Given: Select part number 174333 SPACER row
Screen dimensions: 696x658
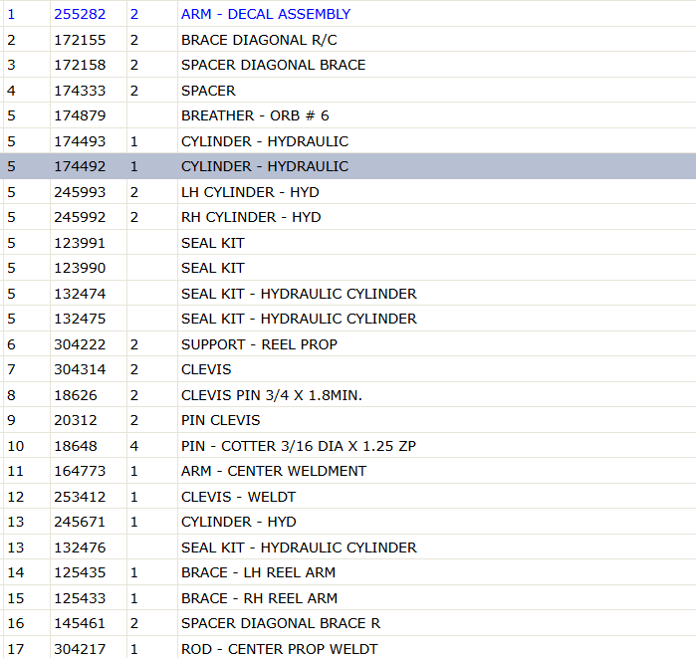Looking at the screenshot, I should click(348, 91).
